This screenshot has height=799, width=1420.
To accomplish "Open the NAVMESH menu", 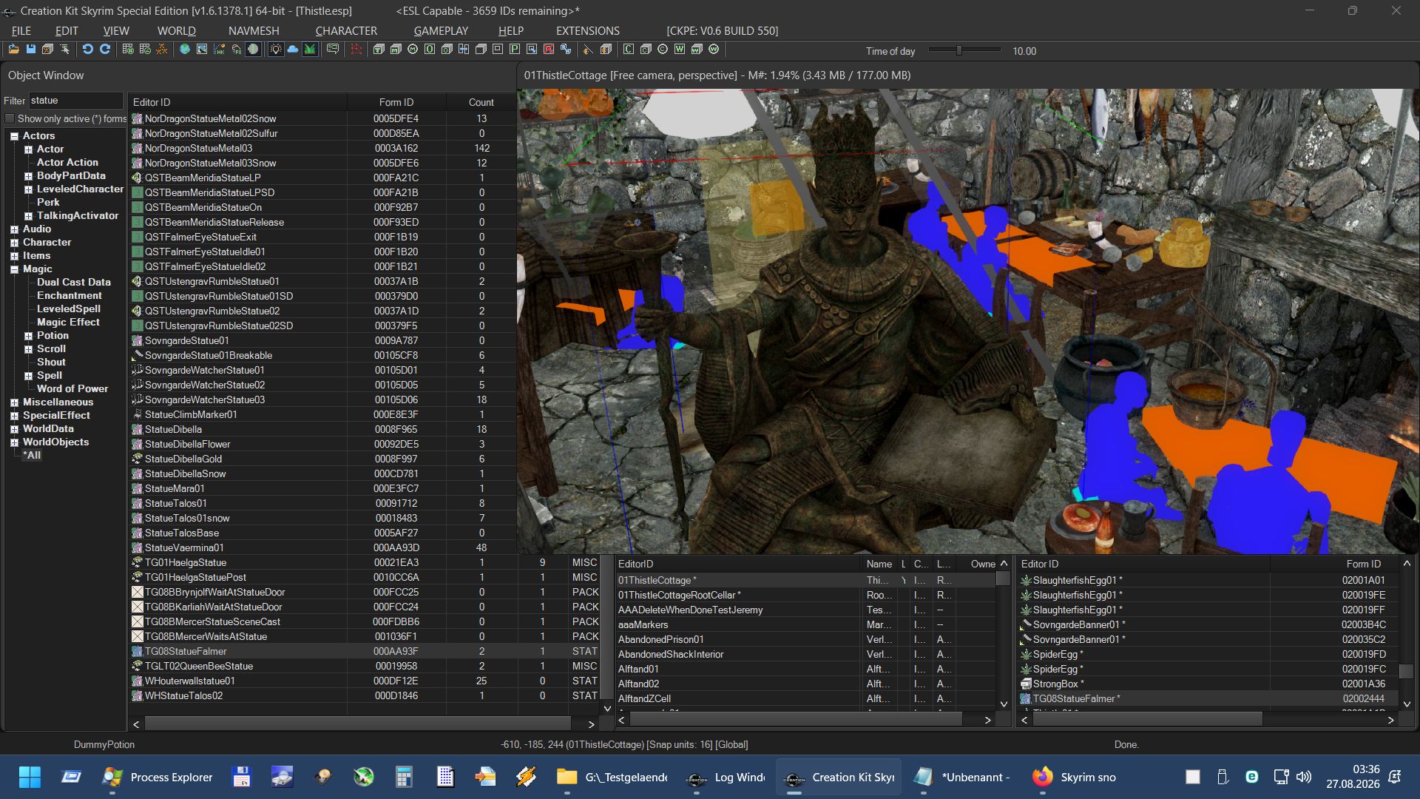I will coord(254,30).
